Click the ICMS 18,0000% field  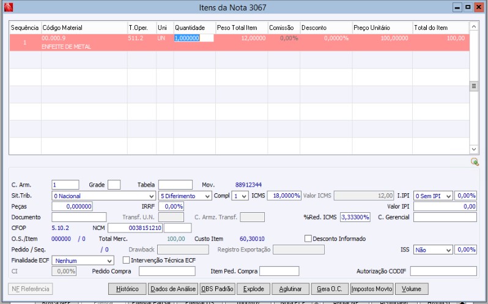point(284,196)
